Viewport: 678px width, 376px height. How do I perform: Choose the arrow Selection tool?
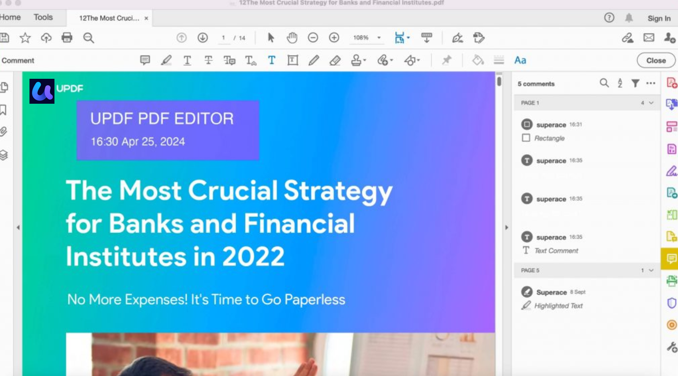pos(271,38)
